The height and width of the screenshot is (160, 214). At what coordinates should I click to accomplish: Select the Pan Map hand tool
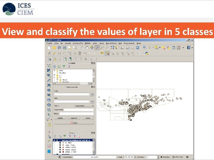click(87, 48)
